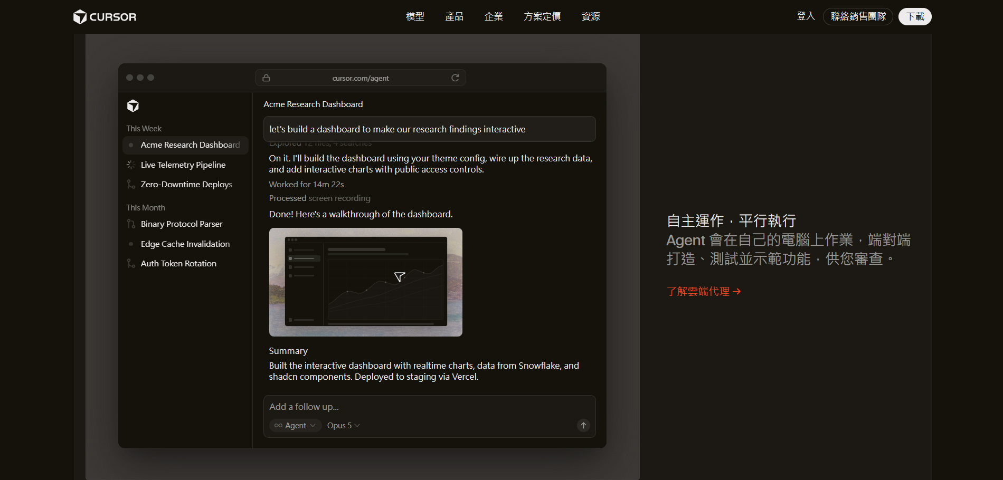Open the 資源 menu
The image size is (1003, 480).
pyautogui.click(x=591, y=17)
